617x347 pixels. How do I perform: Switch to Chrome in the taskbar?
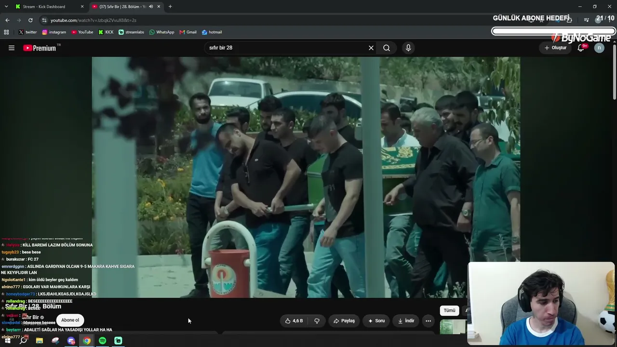87,341
